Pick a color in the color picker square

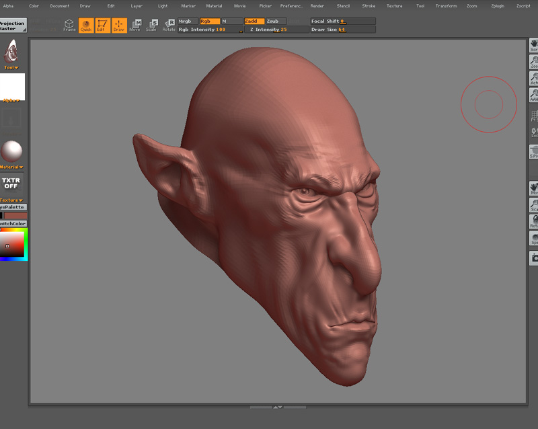pyautogui.click(x=12, y=244)
